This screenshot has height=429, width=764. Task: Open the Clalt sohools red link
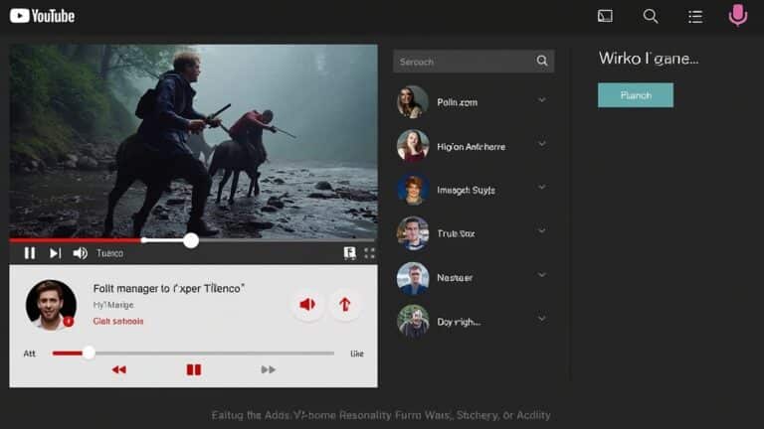point(118,321)
